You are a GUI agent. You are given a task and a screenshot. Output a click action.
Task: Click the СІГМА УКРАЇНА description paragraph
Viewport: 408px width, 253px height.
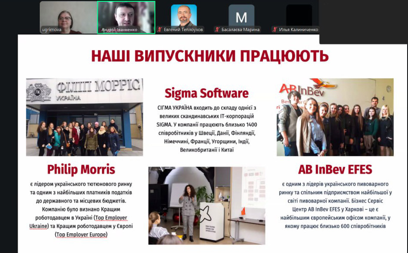(x=207, y=129)
